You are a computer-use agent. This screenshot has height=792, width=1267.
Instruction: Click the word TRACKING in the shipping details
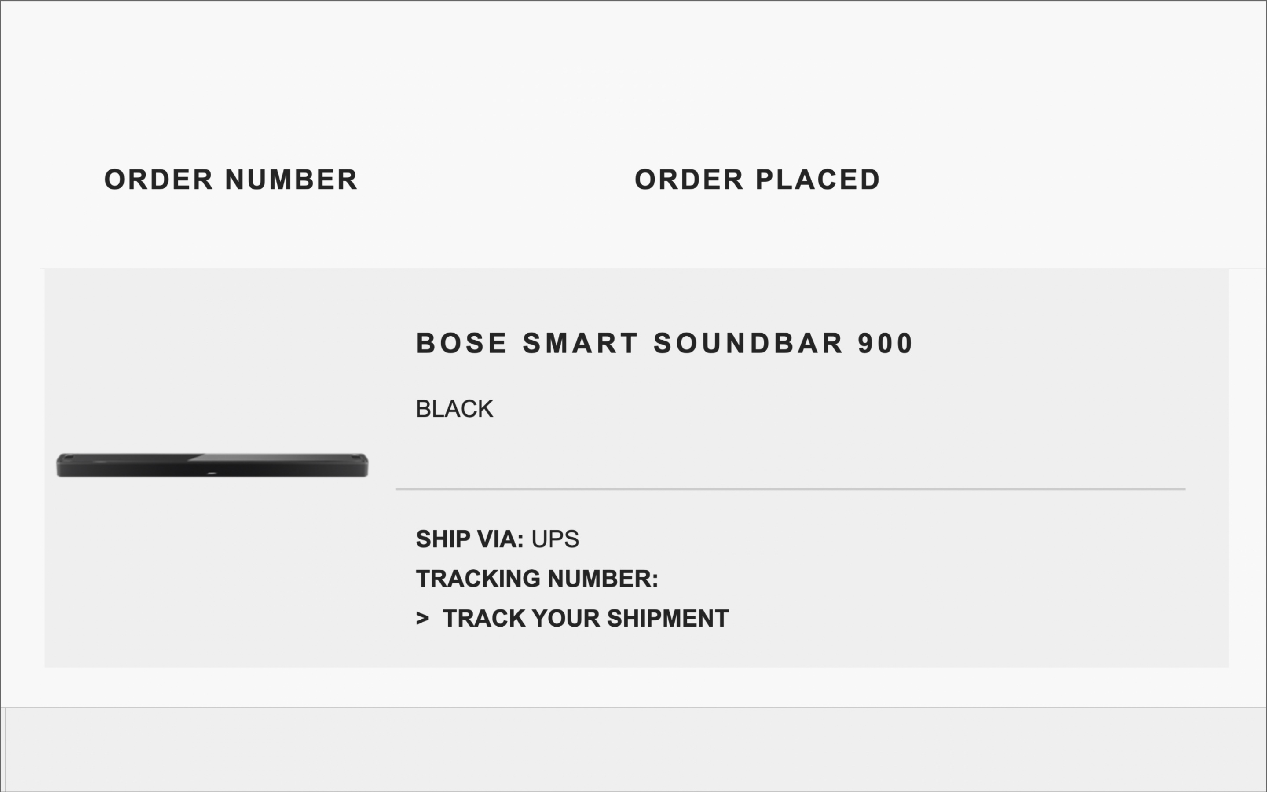[478, 579]
